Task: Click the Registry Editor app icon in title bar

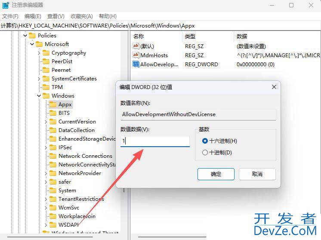Action: 5,5
